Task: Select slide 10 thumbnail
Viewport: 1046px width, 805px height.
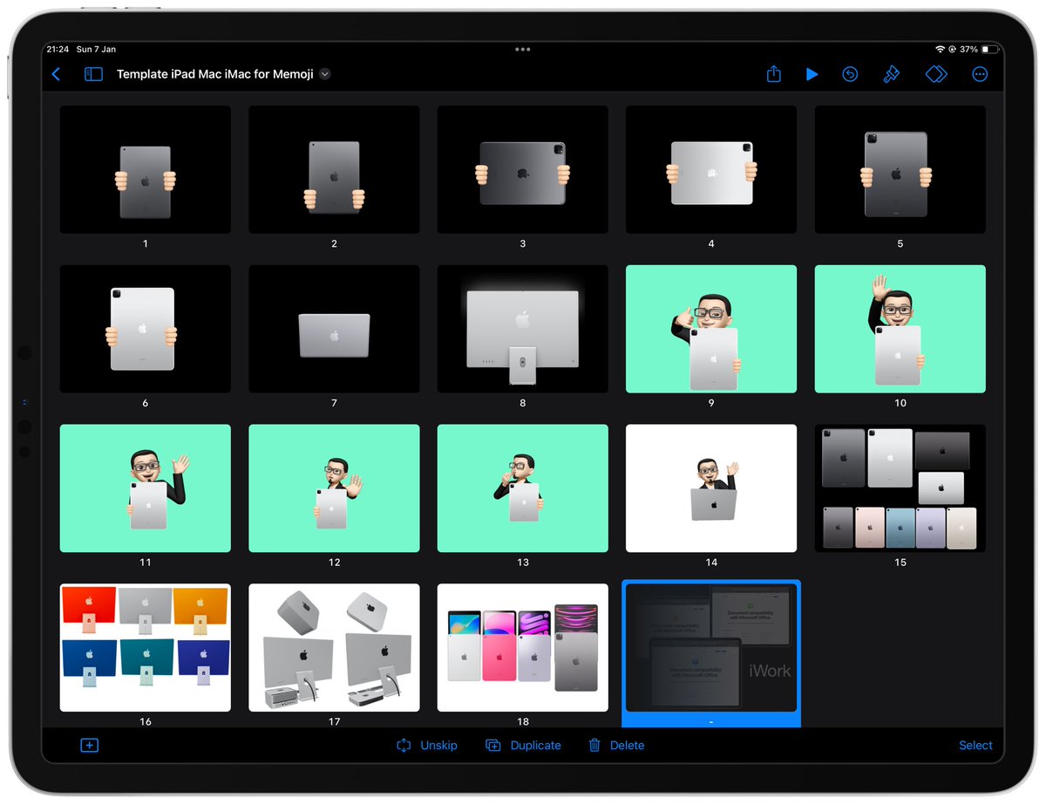Action: click(x=900, y=329)
